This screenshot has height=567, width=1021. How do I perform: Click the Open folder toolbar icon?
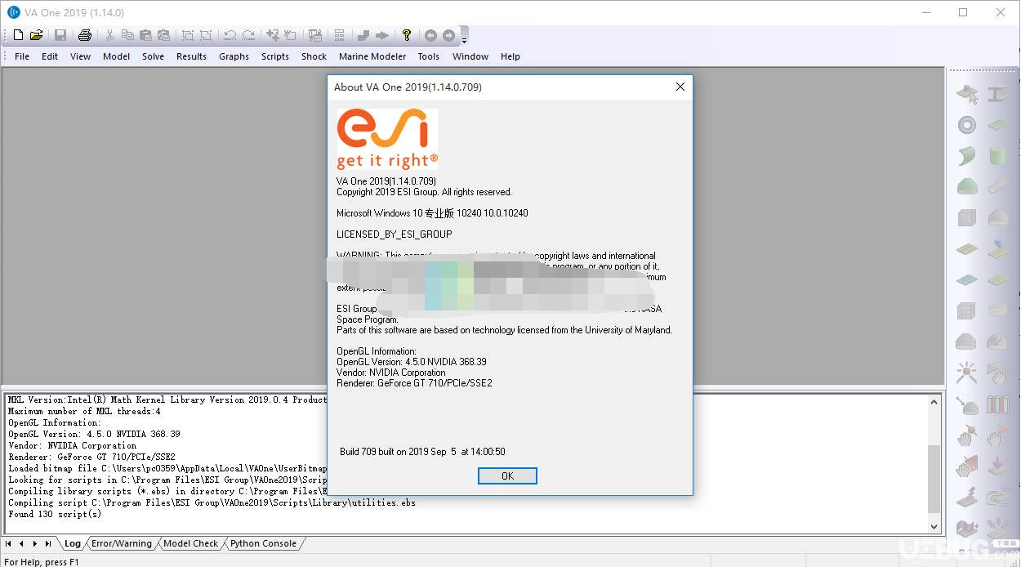tap(36, 35)
